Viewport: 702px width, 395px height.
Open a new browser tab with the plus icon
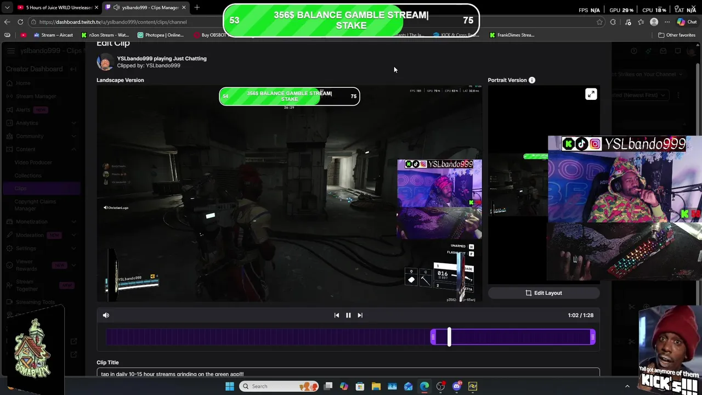click(x=197, y=8)
